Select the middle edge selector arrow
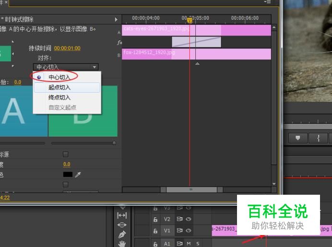The height and width of the screenshot is (247, 332). [13, 54]
